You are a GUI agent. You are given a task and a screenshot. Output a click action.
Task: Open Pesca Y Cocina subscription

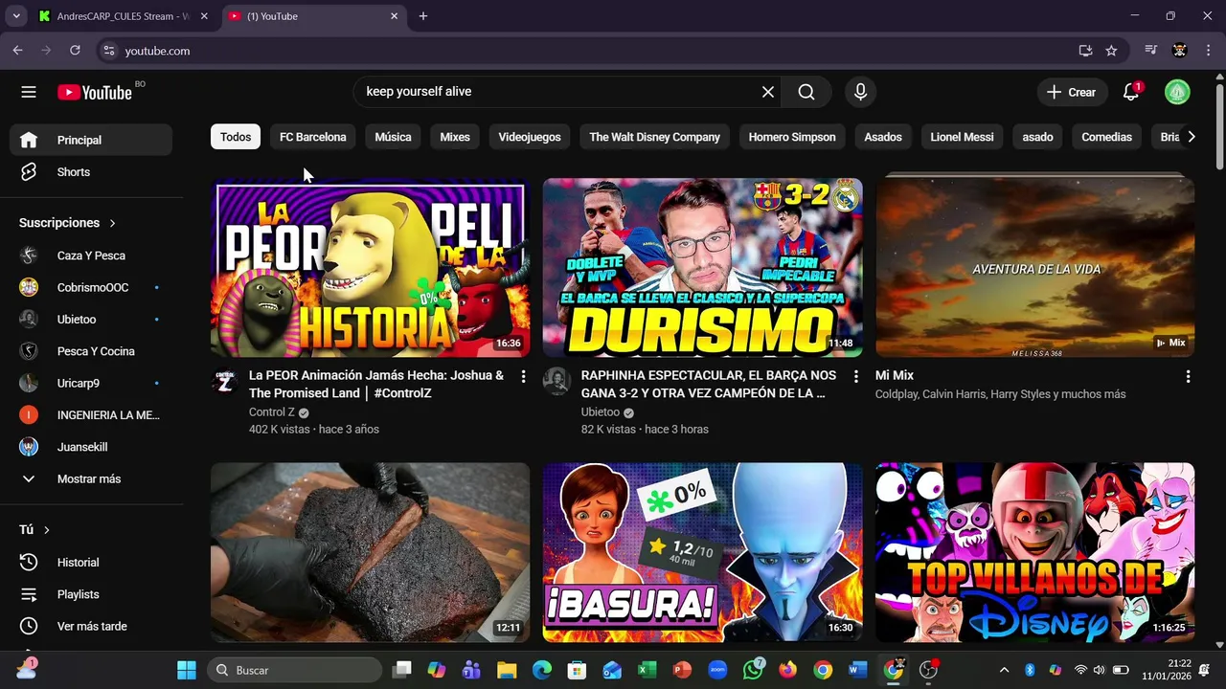click(92, 351)
